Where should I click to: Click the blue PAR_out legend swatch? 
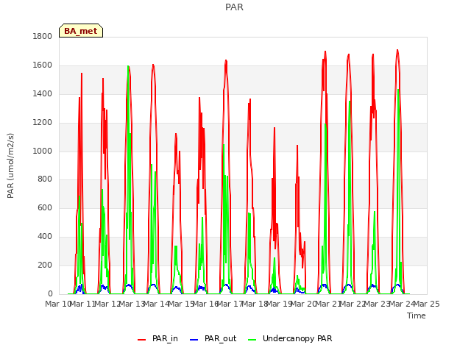tap(194, 340)
